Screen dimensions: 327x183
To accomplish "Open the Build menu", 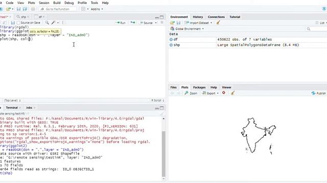I will [57, 3].
